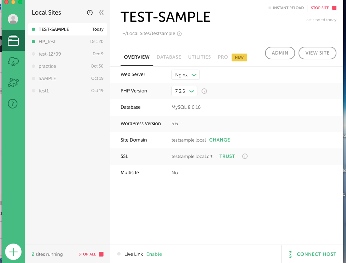Click the Live Link status dot
The width and height of the screenshot is (346, 263).
(x=119, y=254)
